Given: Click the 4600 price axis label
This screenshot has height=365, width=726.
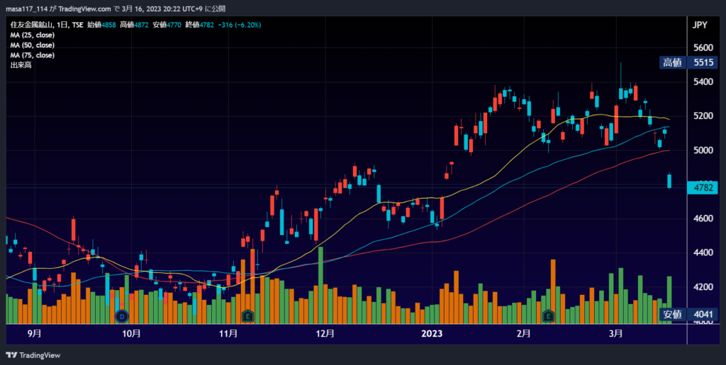Looking at the screenshot, I should (703, 218).
